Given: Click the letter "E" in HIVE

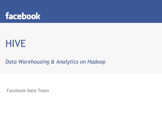Looking at the screenshot, I should 23,44.
